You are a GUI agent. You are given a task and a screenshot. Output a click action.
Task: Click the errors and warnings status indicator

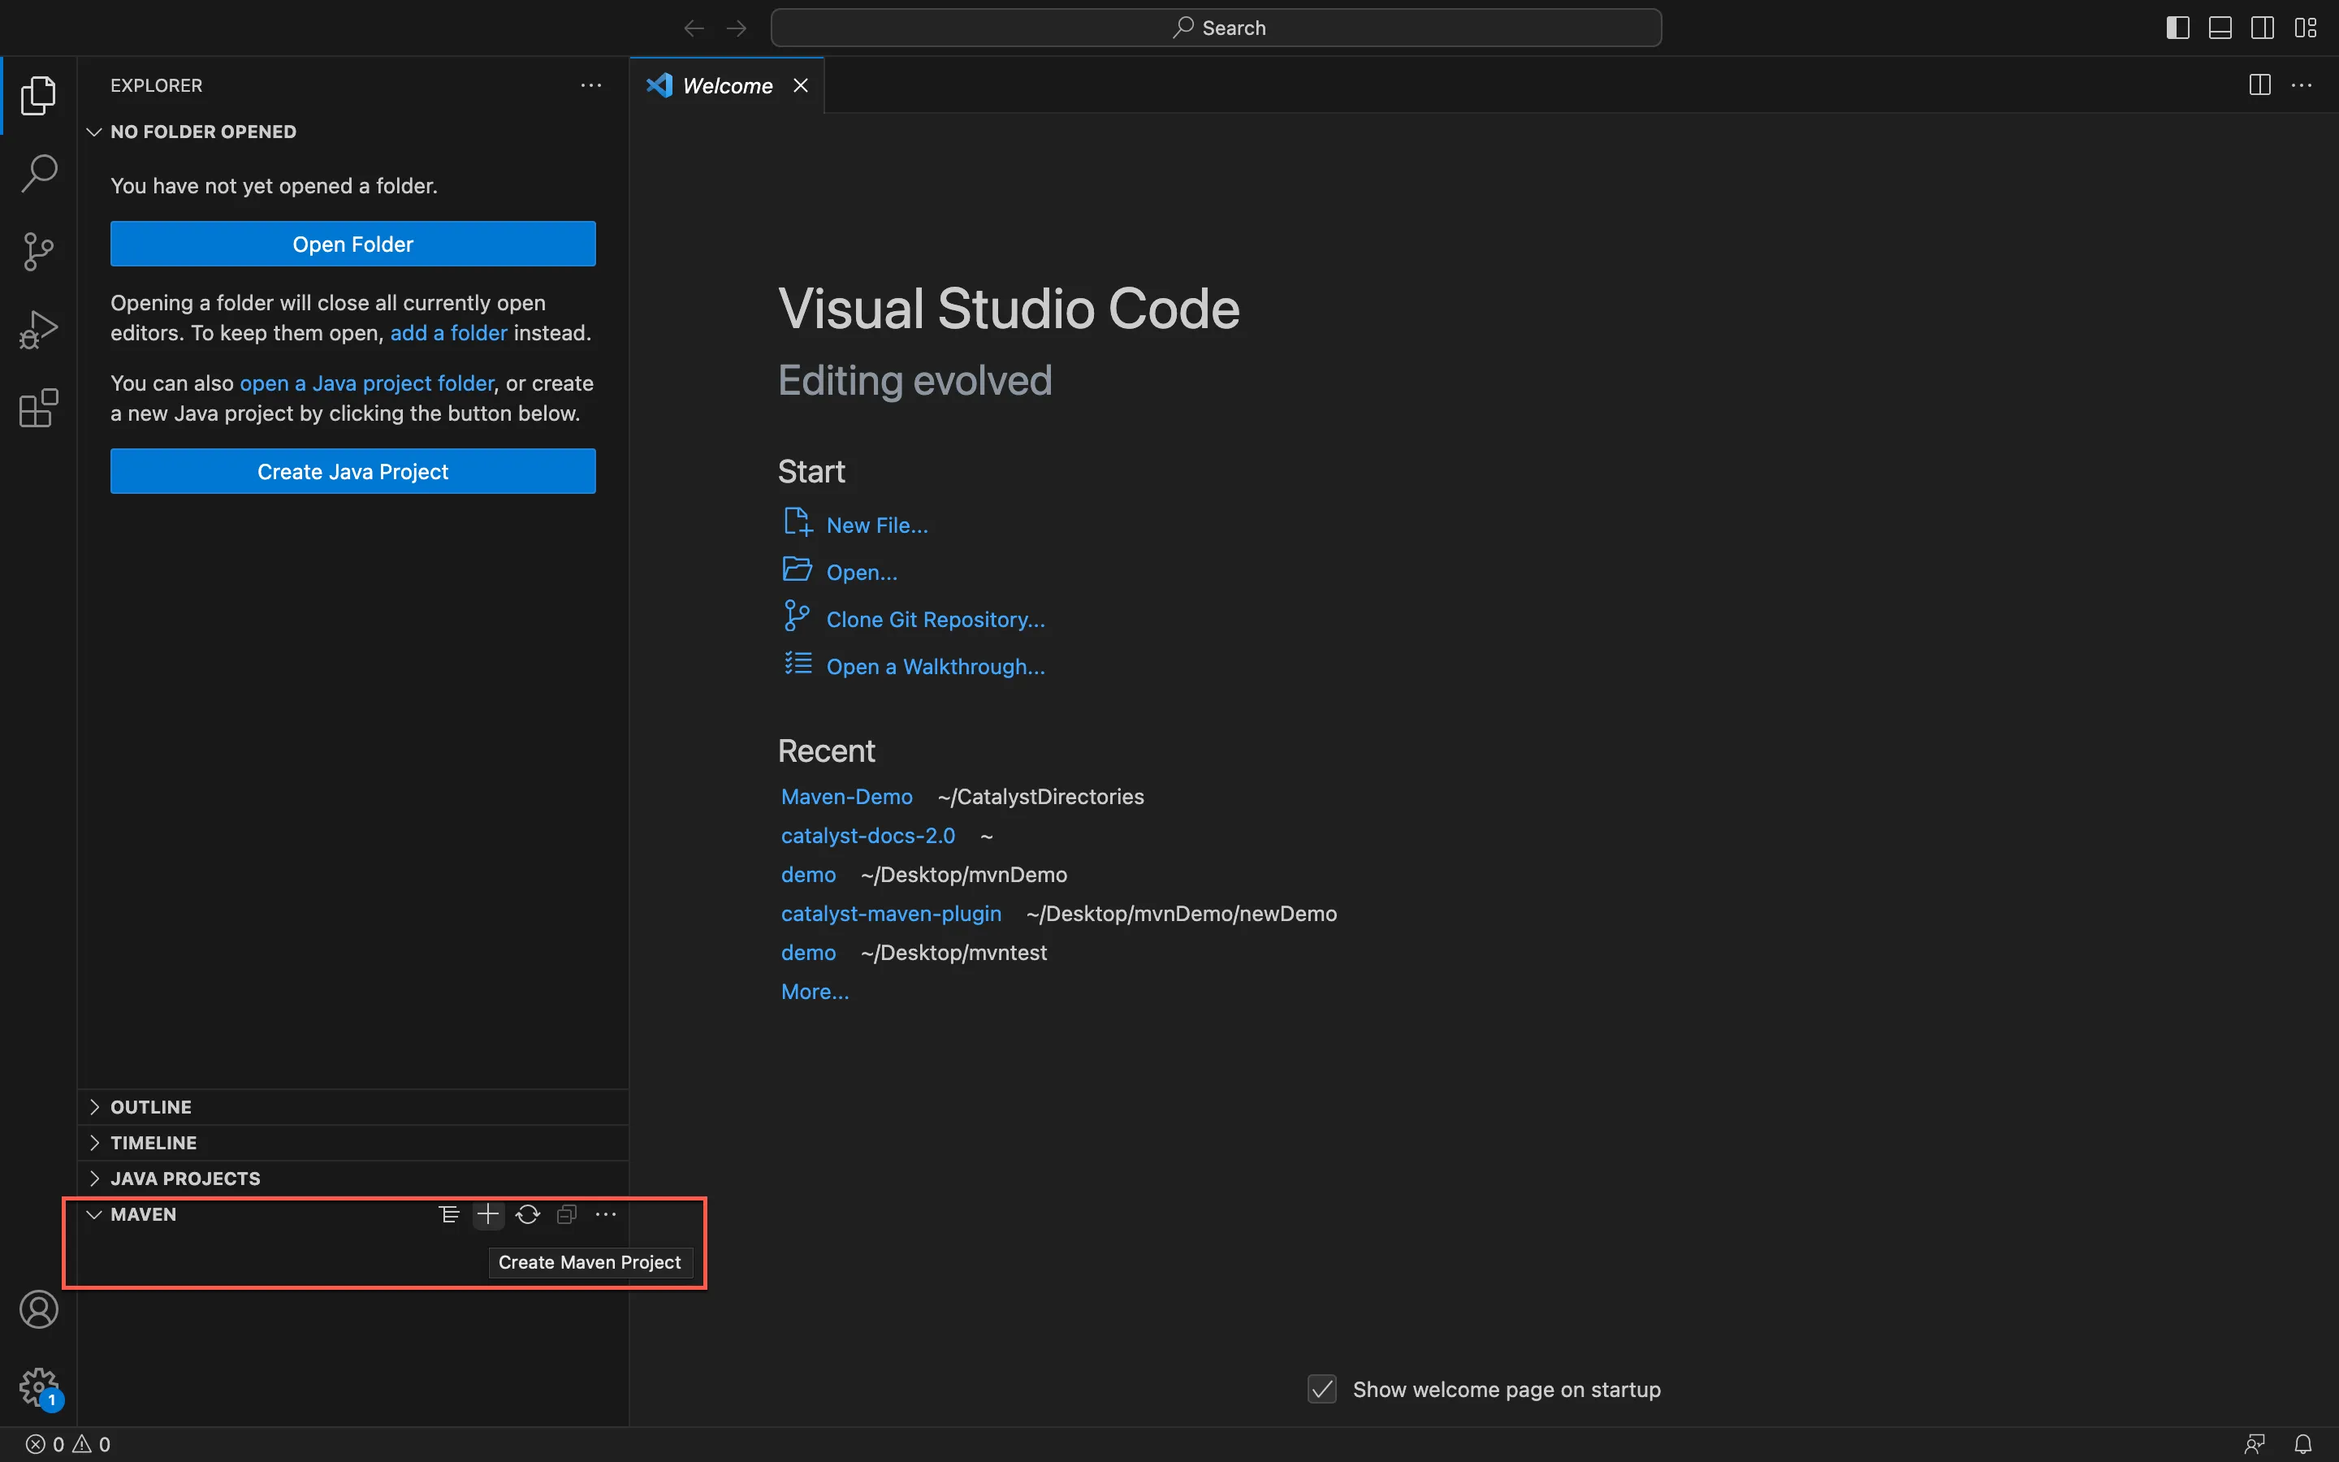[67, 1443]
